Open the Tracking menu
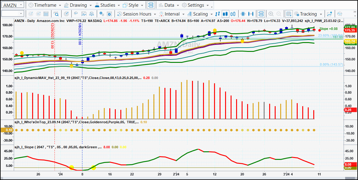The height and width of the screenshot is (180, 358). [x=308, y=14]
